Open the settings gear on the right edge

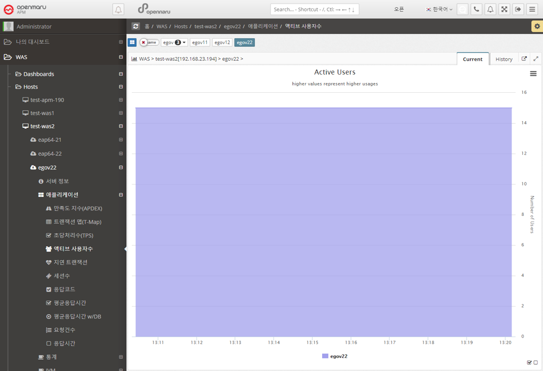(537, 26)
